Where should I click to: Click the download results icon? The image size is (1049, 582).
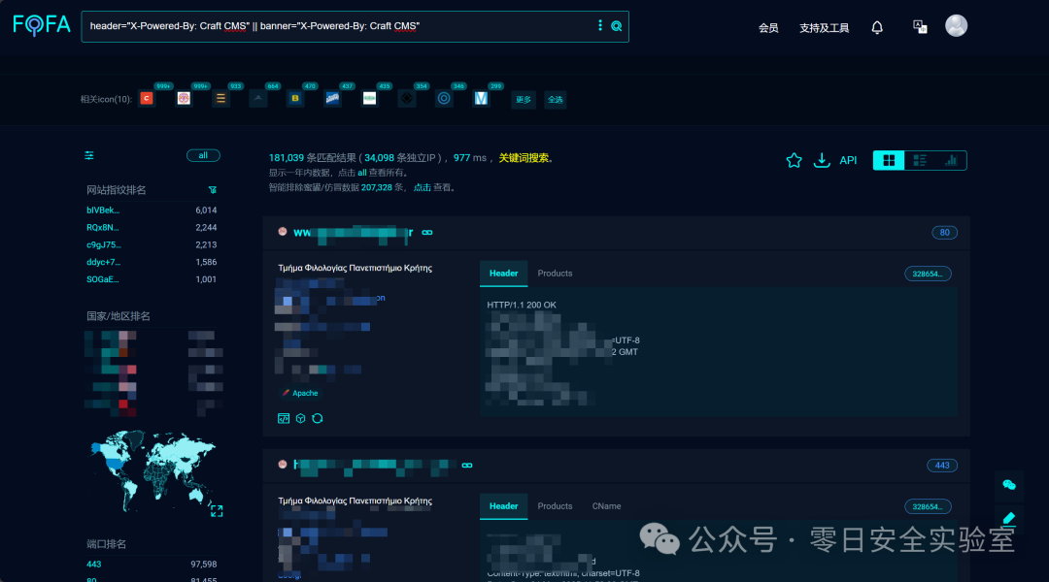pyautogui.click(x=822, y=160)
